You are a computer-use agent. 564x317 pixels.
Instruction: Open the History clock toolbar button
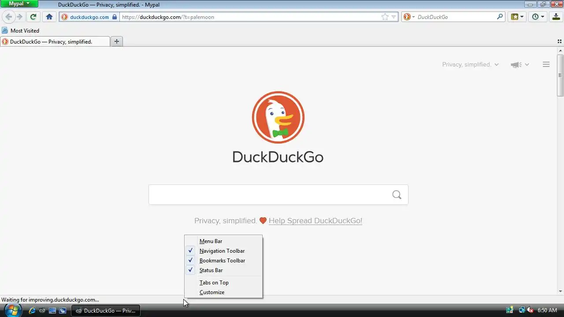[538, 17]
